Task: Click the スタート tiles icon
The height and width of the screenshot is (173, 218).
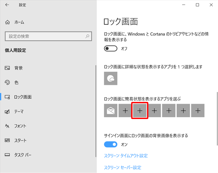Action: pyautogui.click(x=7, y=140)
